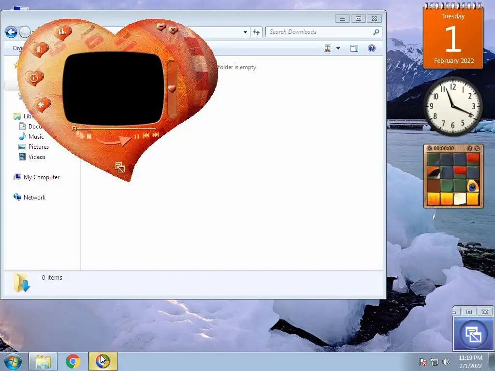
Task: Open the view options dropdown arrow
Action: point(338,48)
